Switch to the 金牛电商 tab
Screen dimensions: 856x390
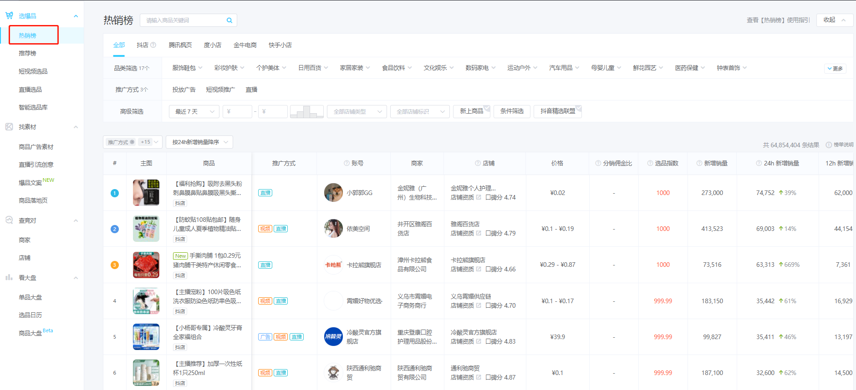click(245, 45)
